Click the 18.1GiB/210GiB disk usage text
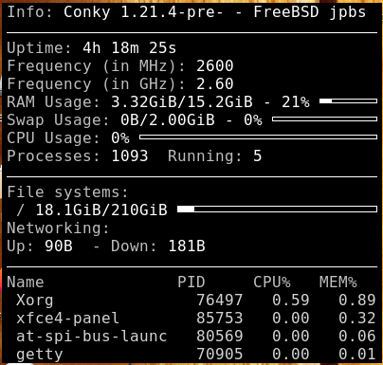This screenshot has height=365, width=383. 101,210
